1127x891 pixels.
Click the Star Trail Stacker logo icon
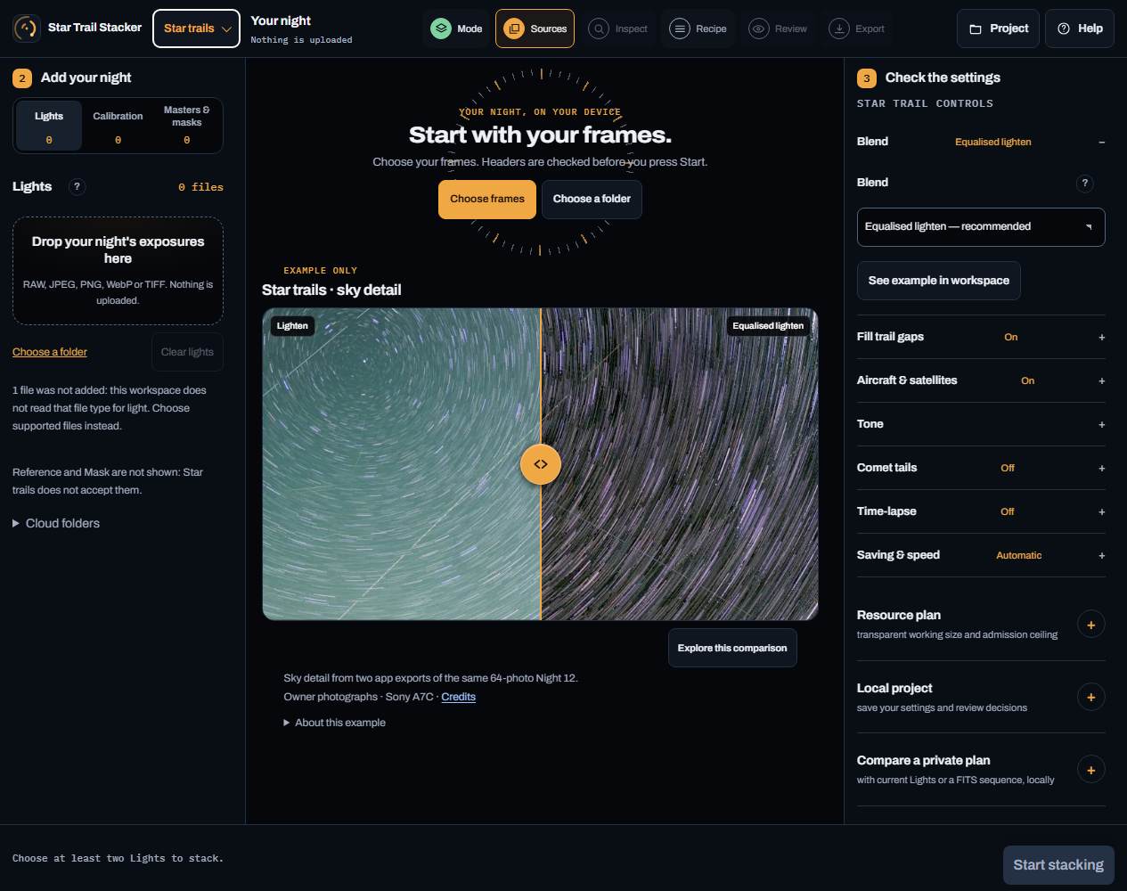click(27, 29)
